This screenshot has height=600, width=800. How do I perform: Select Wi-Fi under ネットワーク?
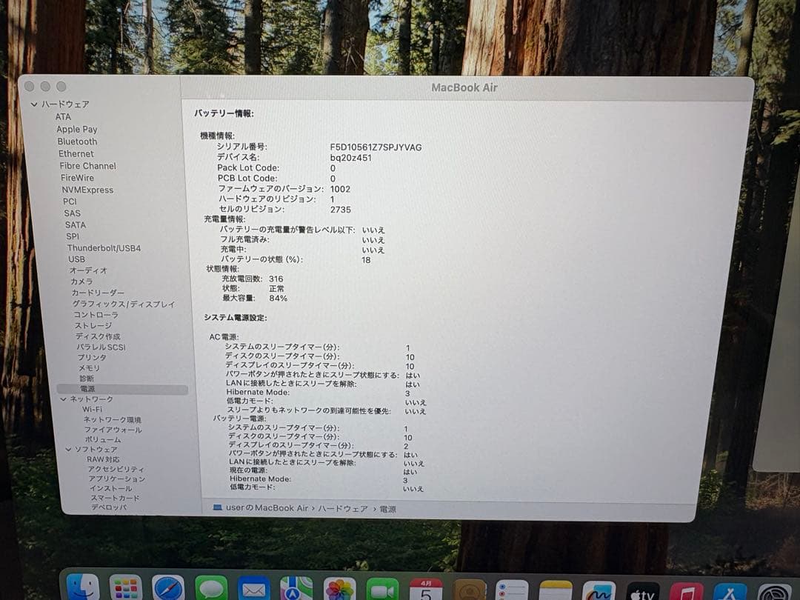coord(93,410)
